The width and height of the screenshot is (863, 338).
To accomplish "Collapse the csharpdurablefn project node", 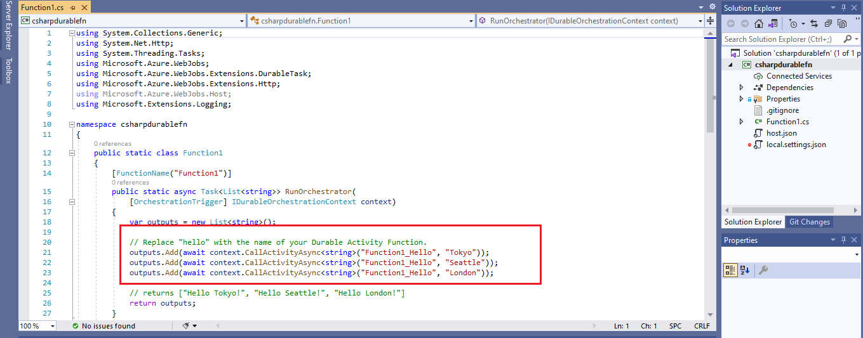I will tap(730, 65).
